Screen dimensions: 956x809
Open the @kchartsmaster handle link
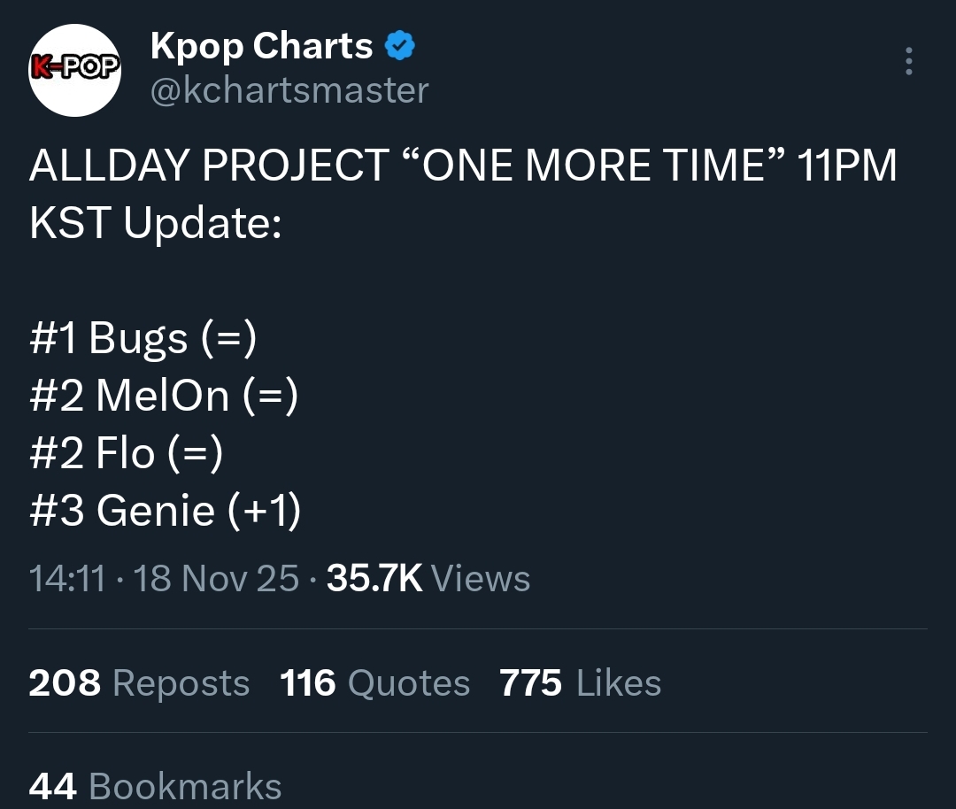coord(289,90)
